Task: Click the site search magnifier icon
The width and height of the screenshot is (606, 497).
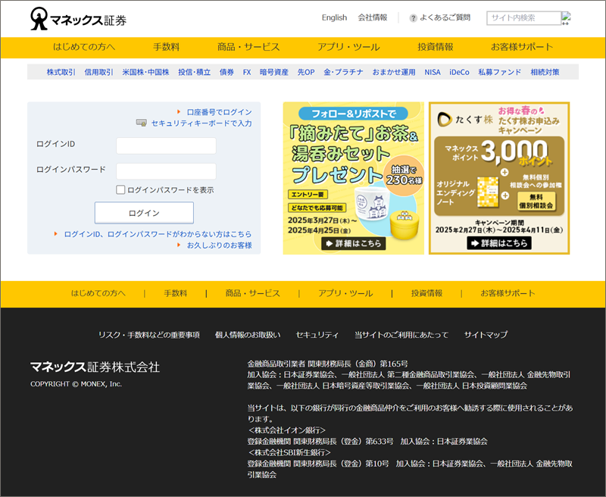Action: [566, 18]
